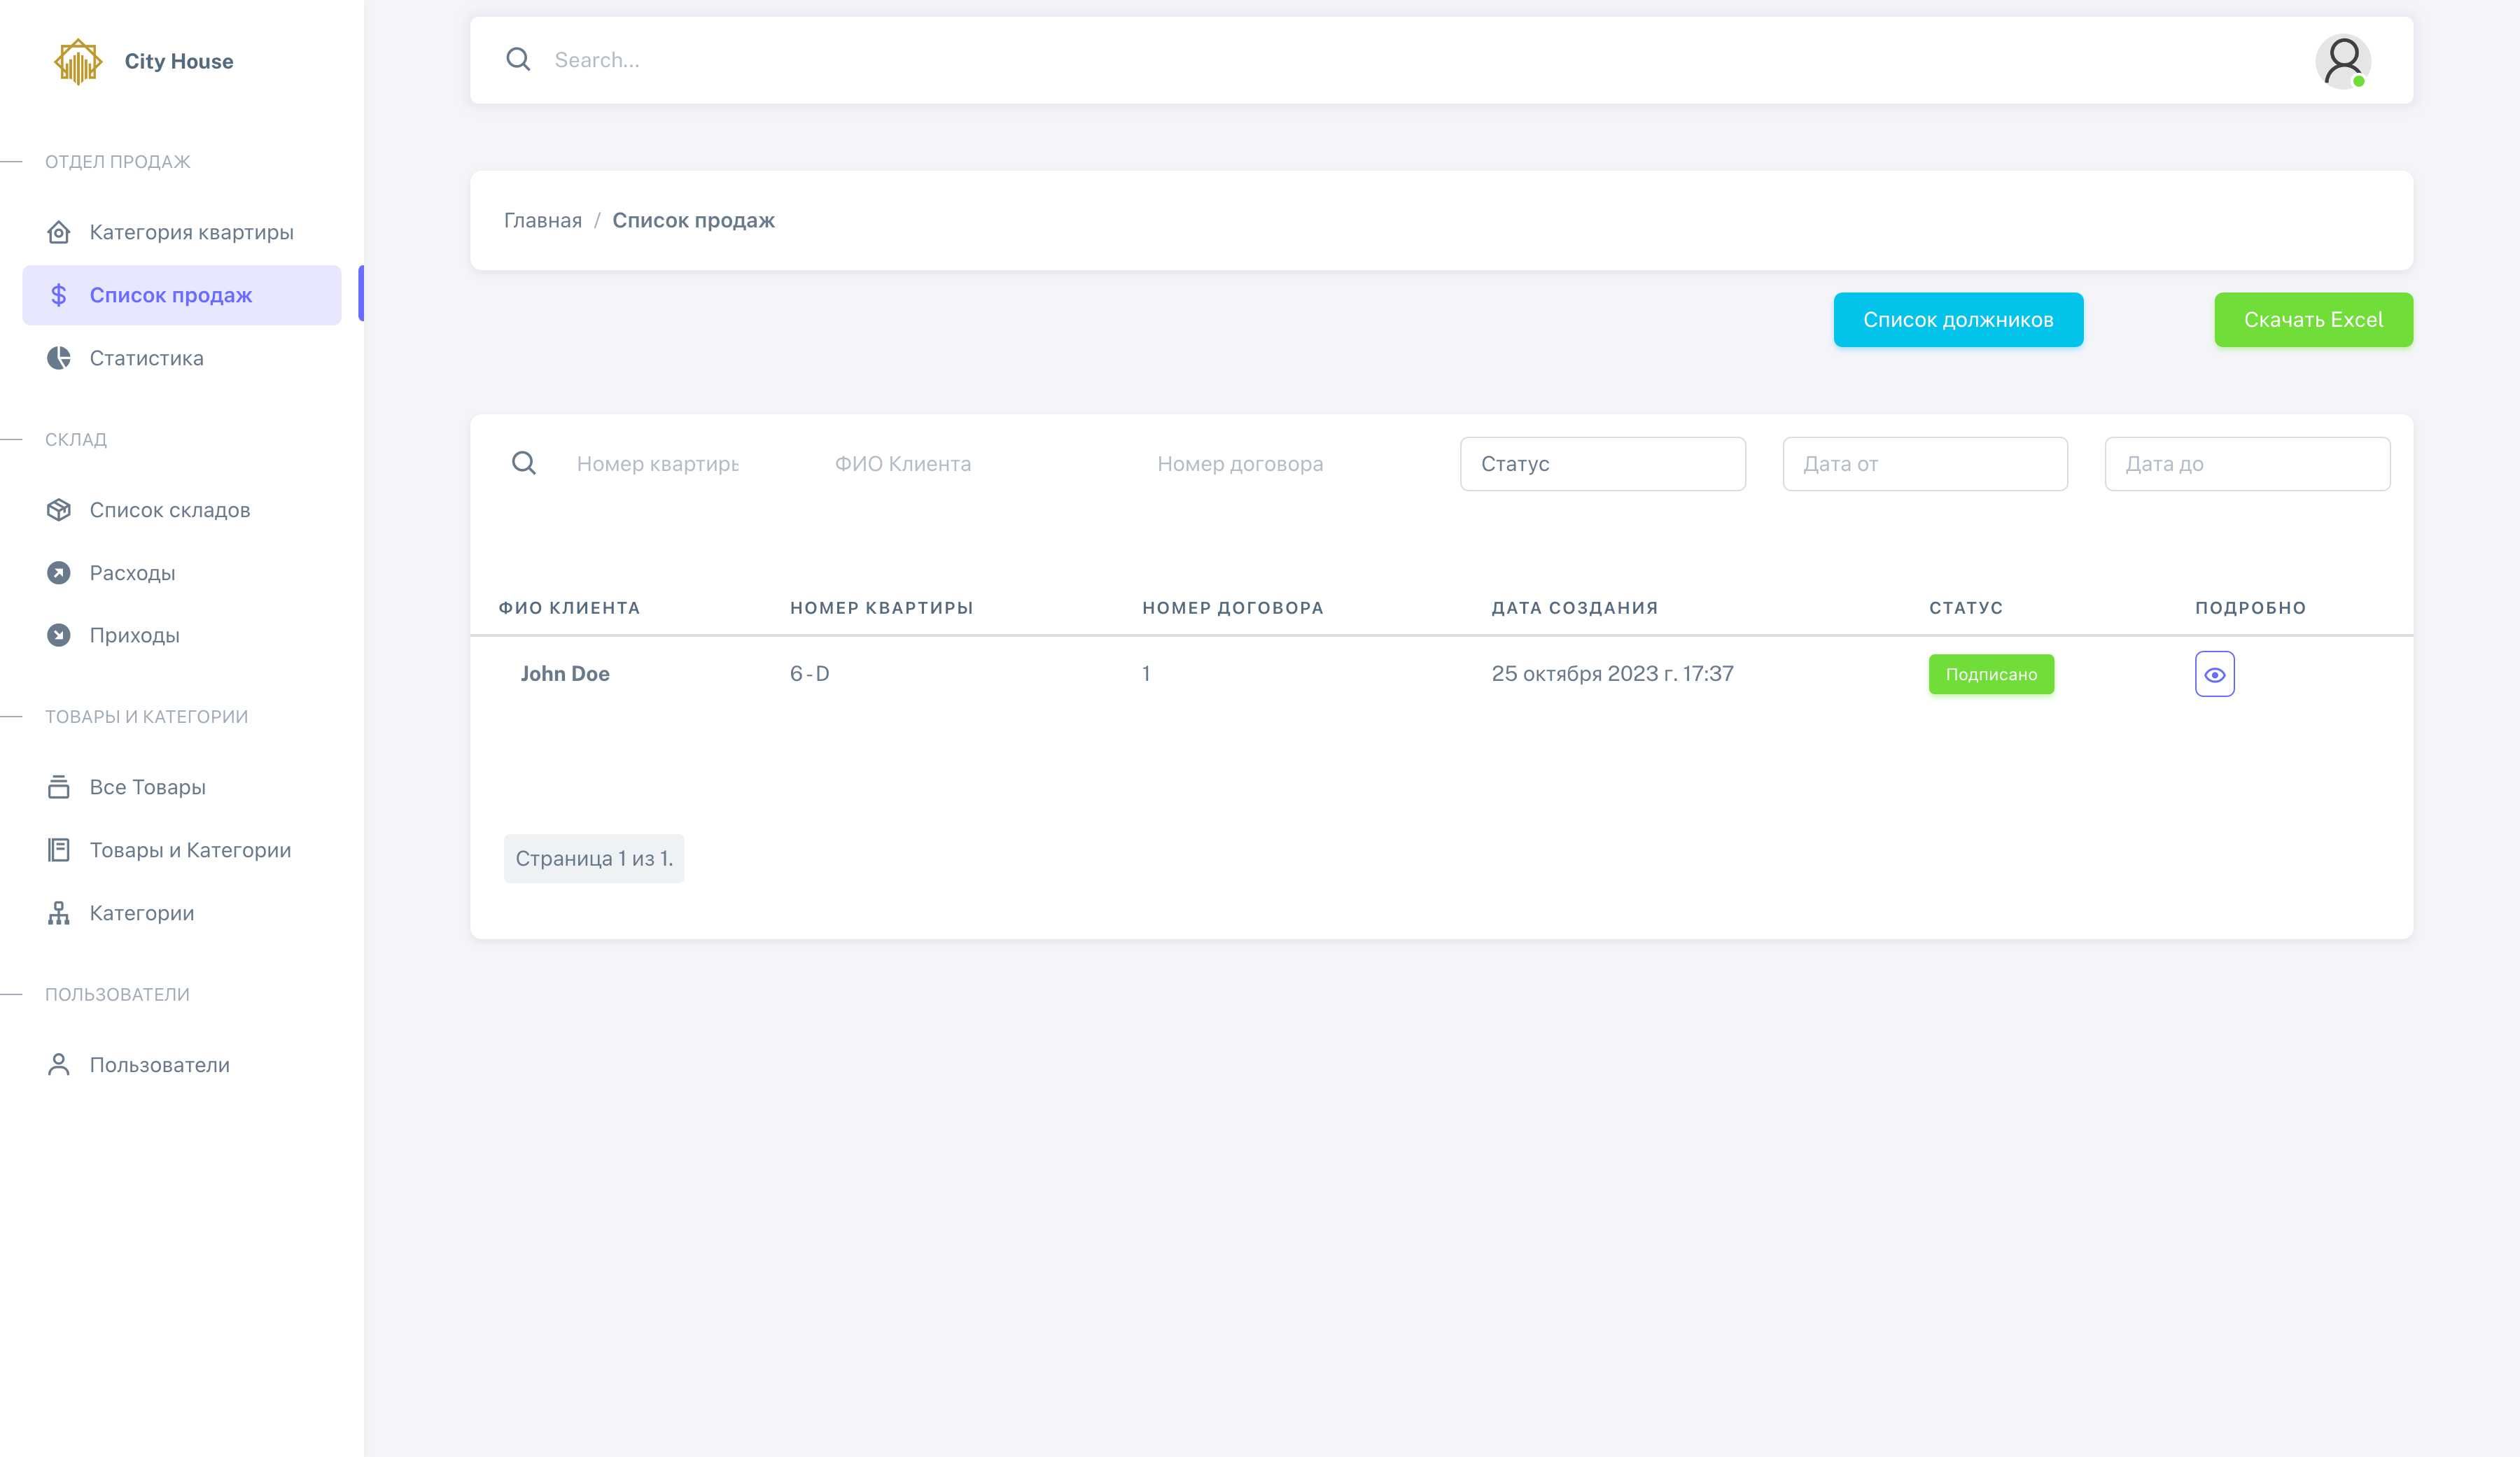Focus the Номер квартиры filter field
Viewport: 2520px width, 1457px height.
coord(658,464)
